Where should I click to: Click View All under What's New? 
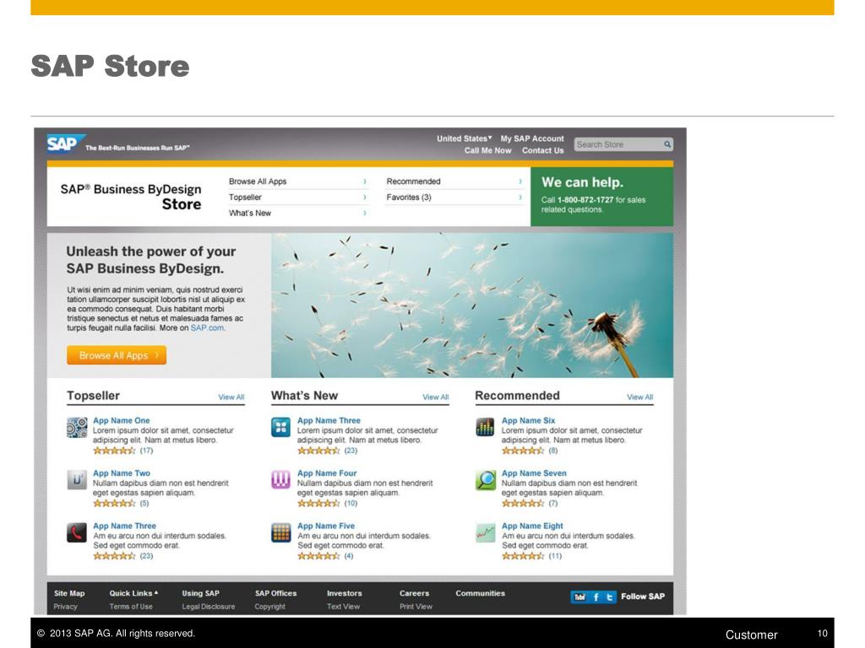[x=435, y=397]
